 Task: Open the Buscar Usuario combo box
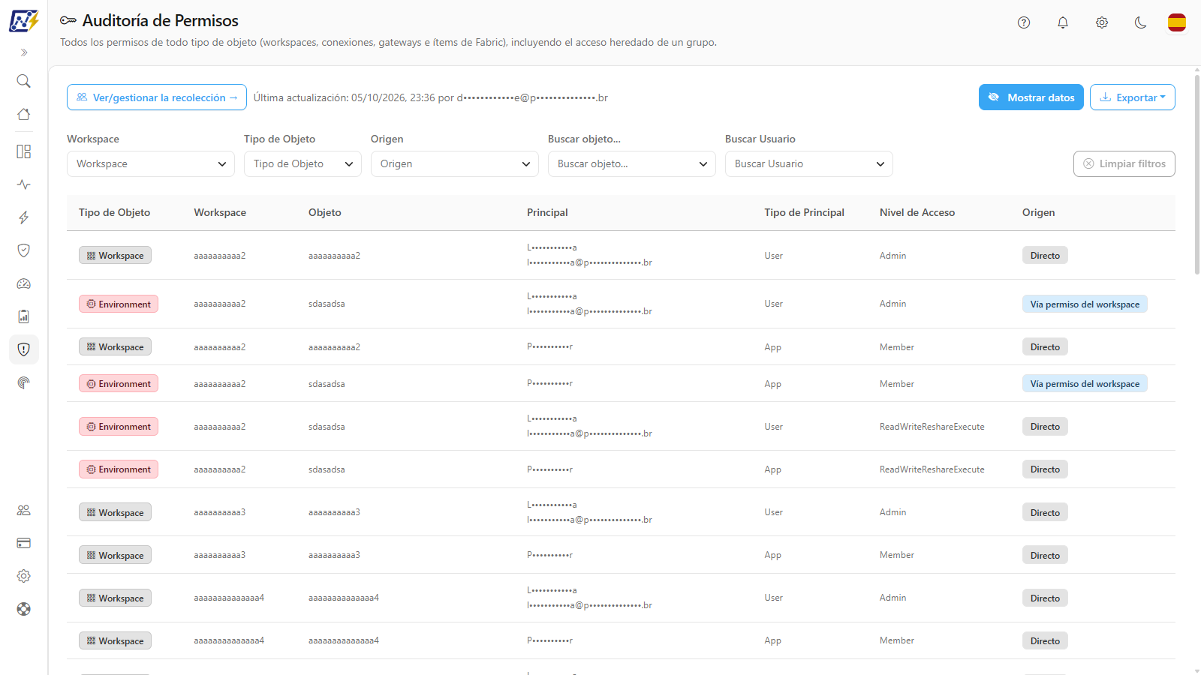[809, 164]
